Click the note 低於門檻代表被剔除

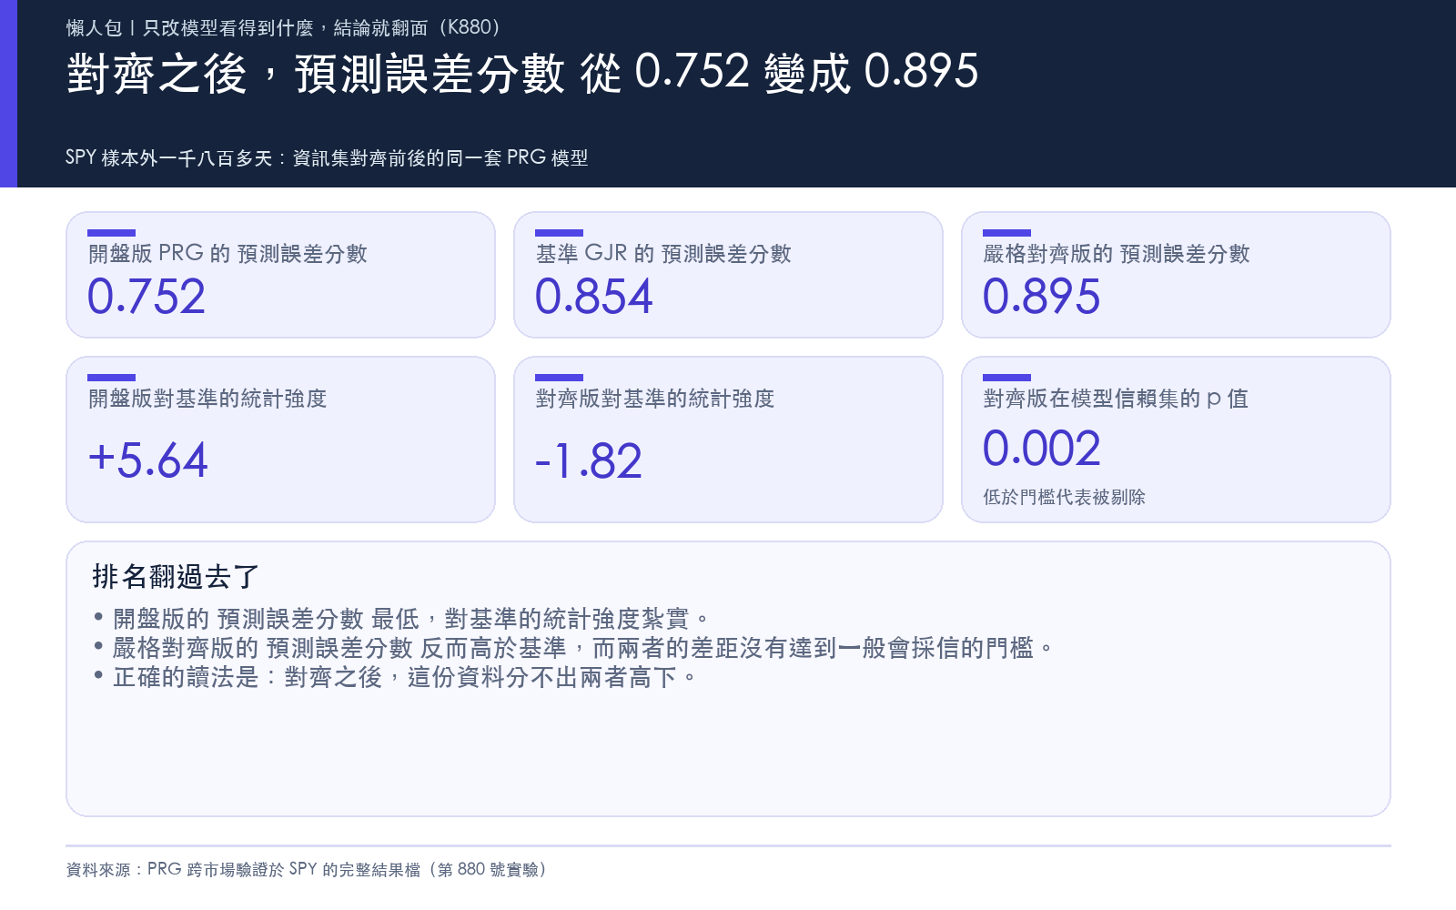click(1065, 497)
